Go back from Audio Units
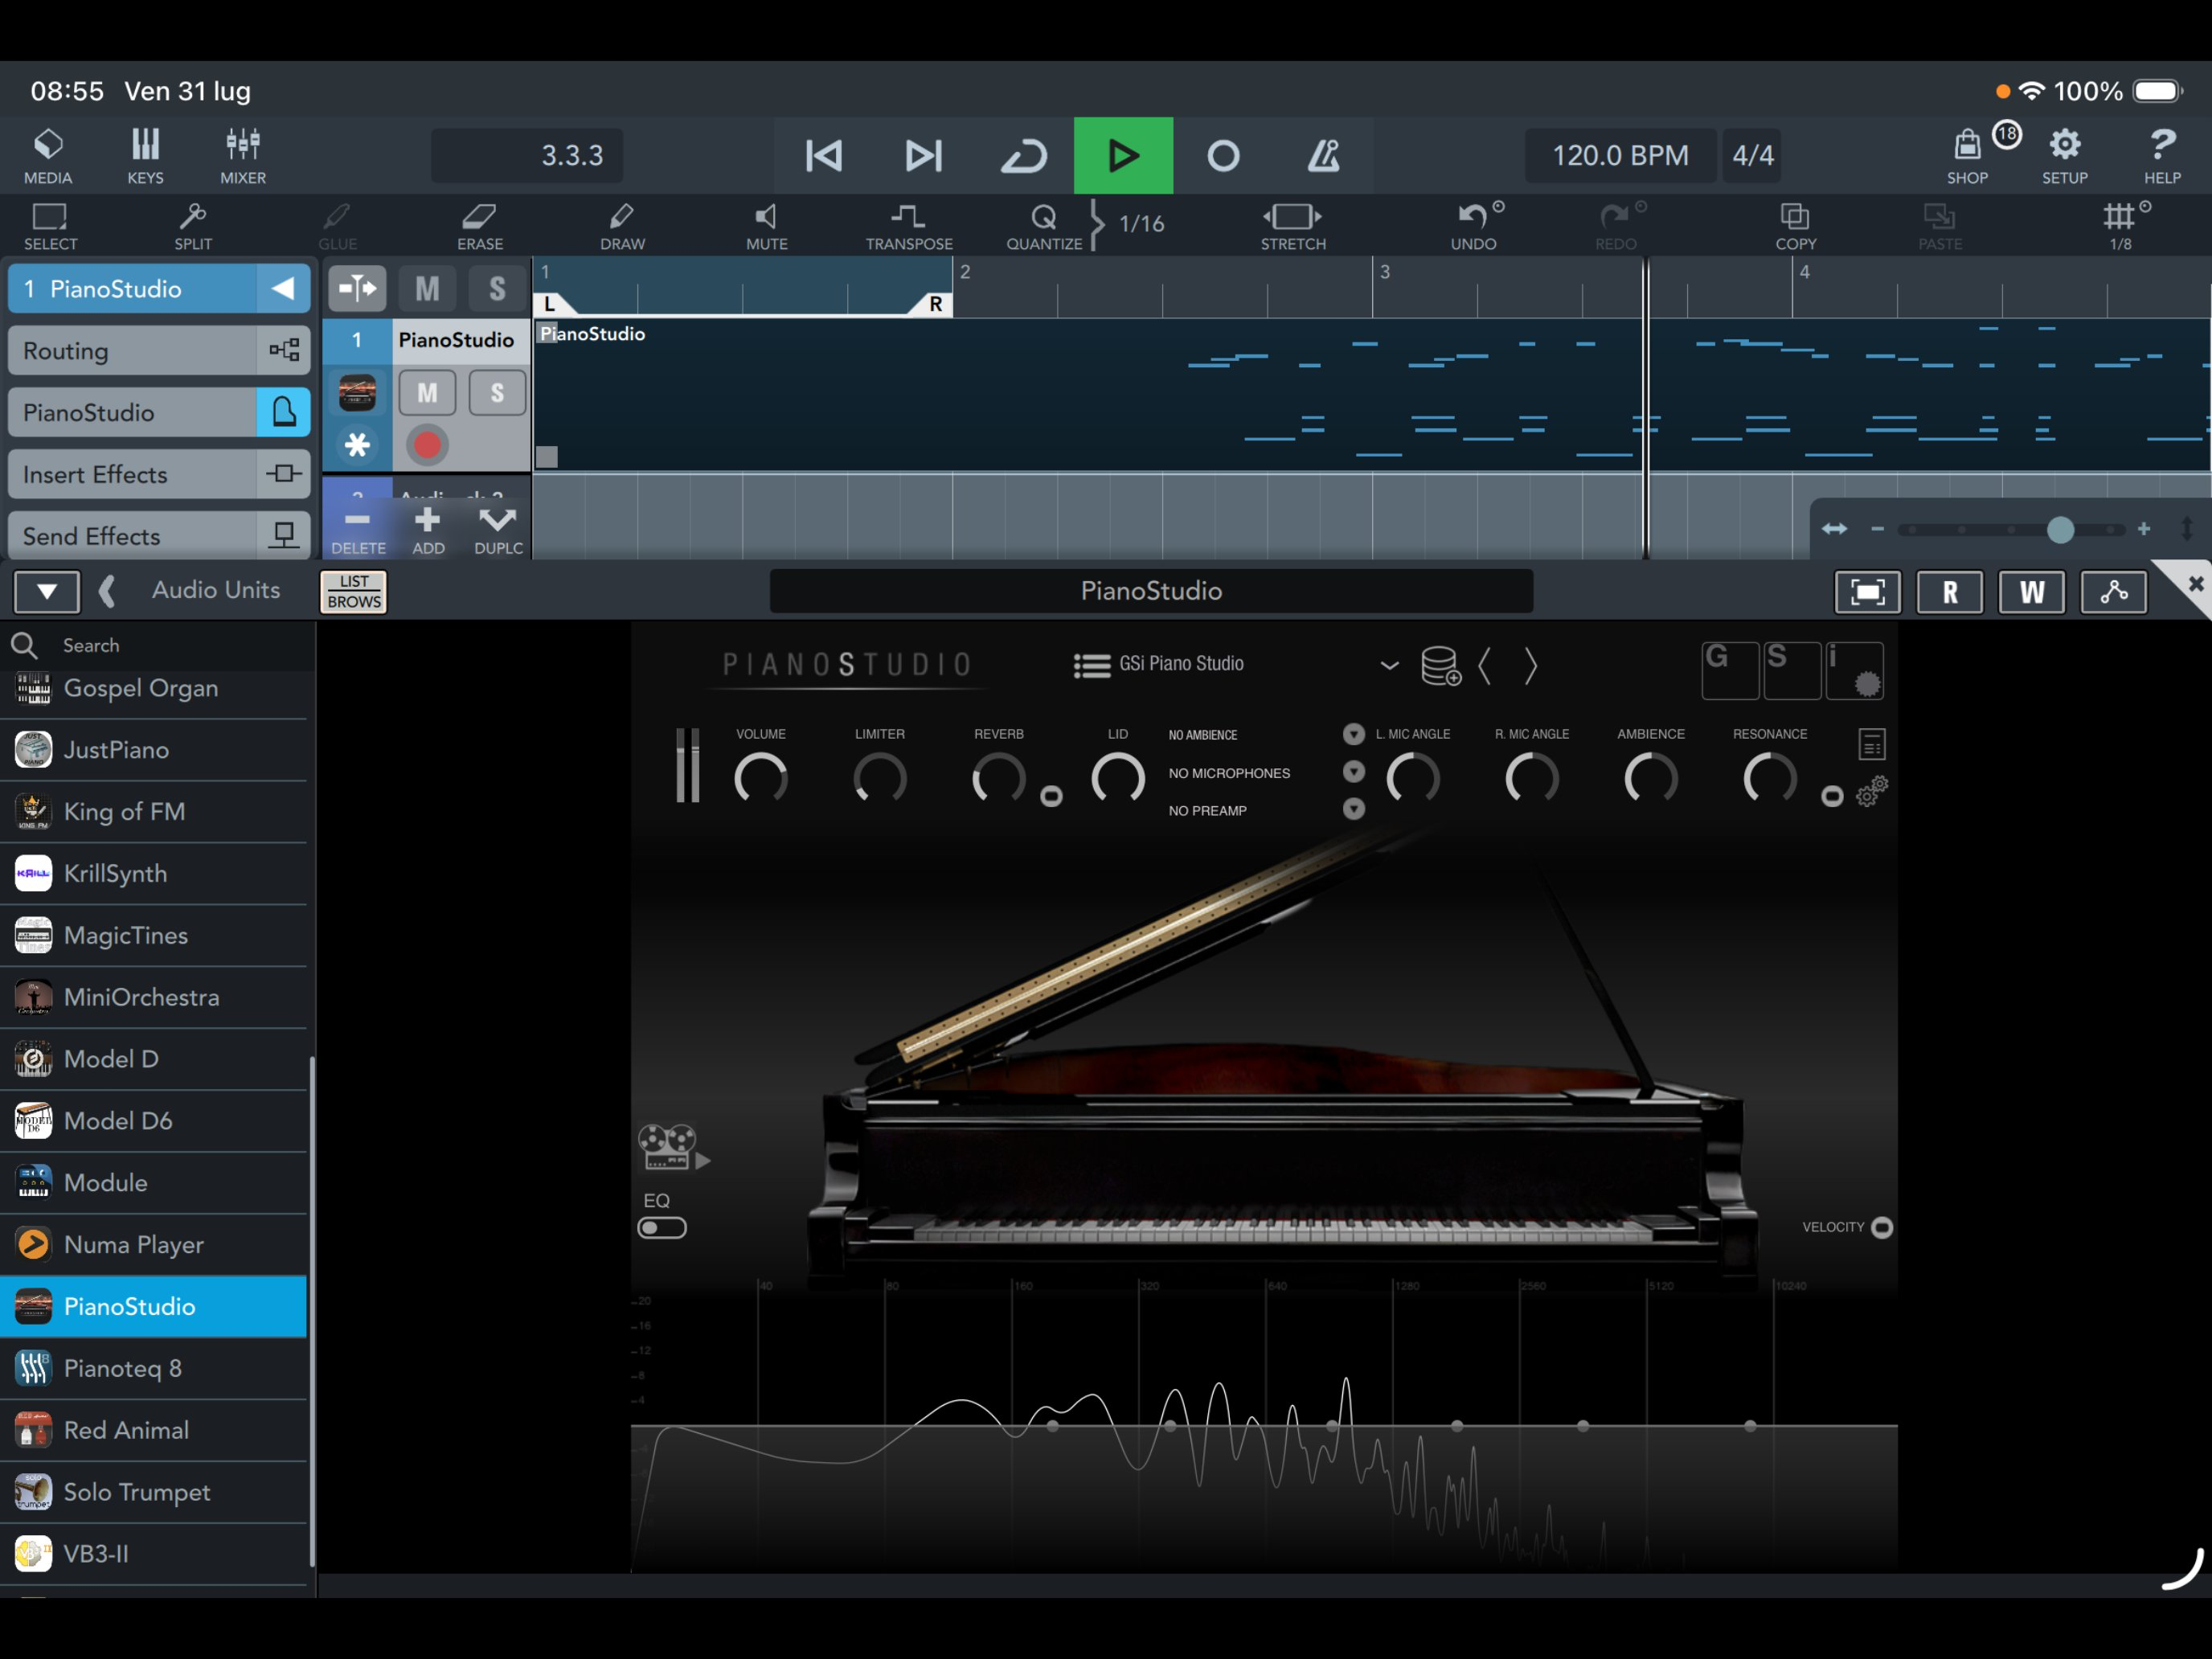This screenshot has height=1659, width=2212. point(107,591)
